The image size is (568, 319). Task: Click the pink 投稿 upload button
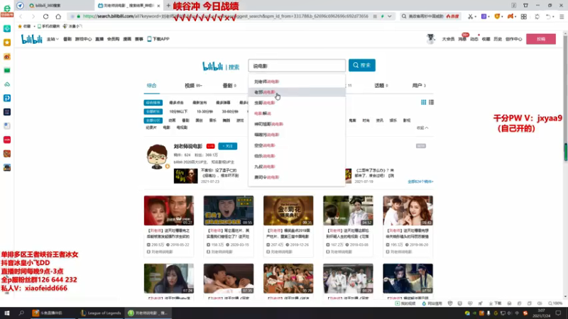click(541, 39)
